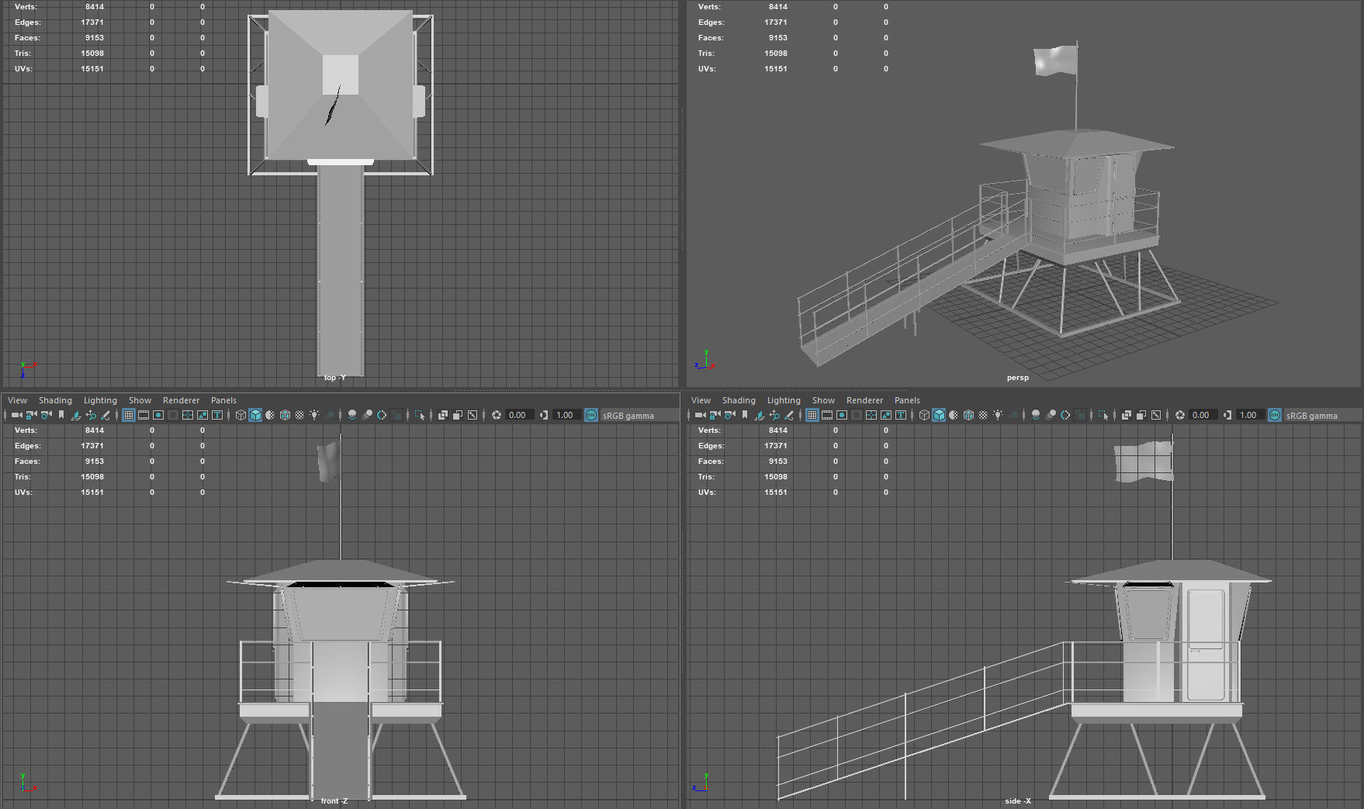
Task: Toggle the Grid display in front -Z panel
Action: (129, 415)
